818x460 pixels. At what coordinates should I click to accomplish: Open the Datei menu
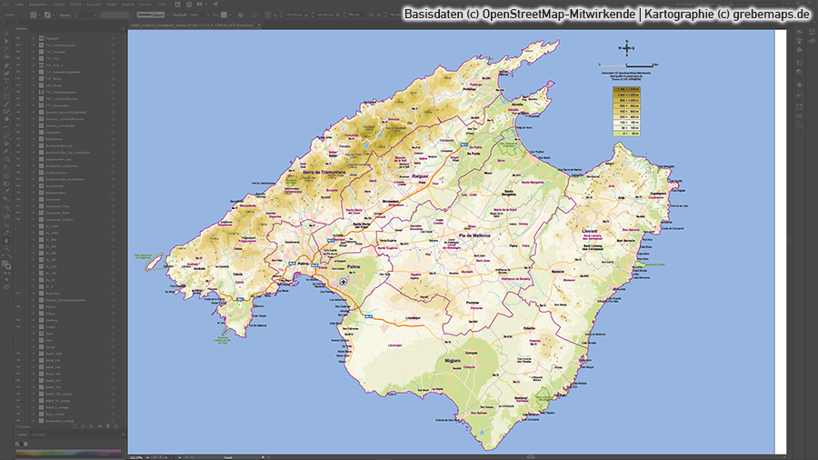click(19, 5)
